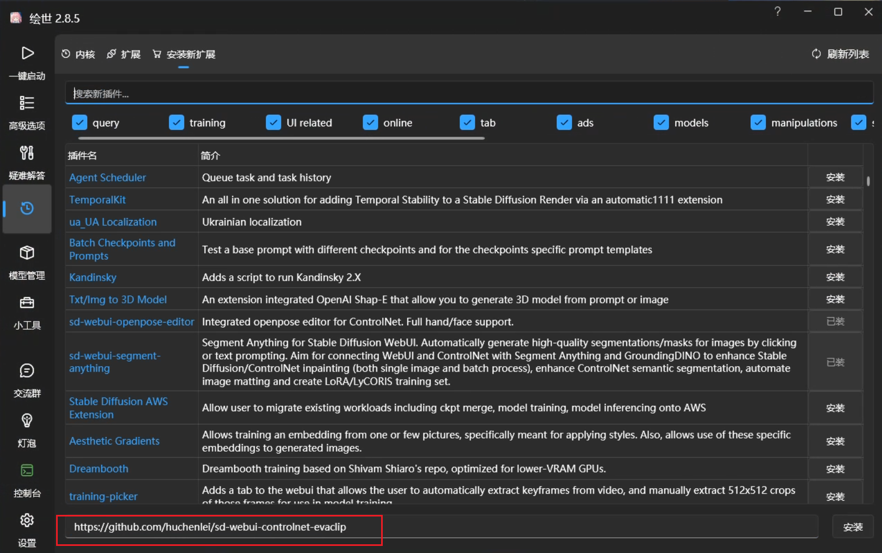
Task: Uncheck the training filter checkbox
Action: coord(176,123)
